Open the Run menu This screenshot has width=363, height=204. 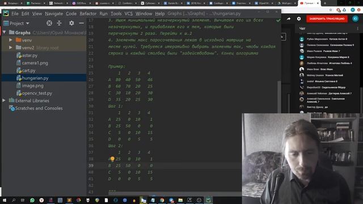click(x=103, y=14)
